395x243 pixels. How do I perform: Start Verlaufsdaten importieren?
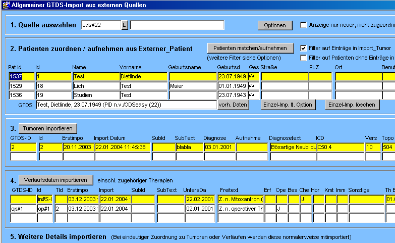(x=56, y=180)
